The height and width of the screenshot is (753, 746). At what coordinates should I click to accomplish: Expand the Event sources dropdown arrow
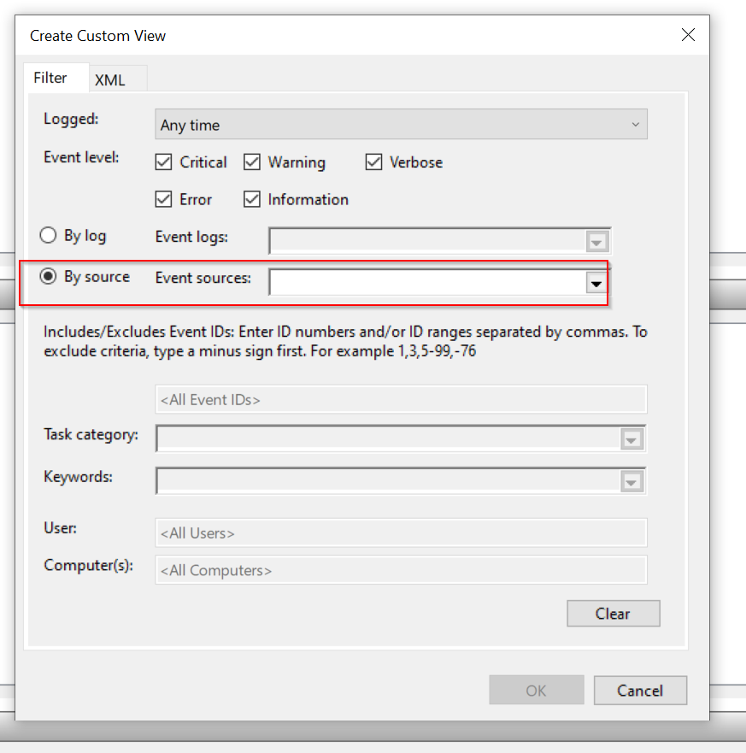tap(596, 283)
